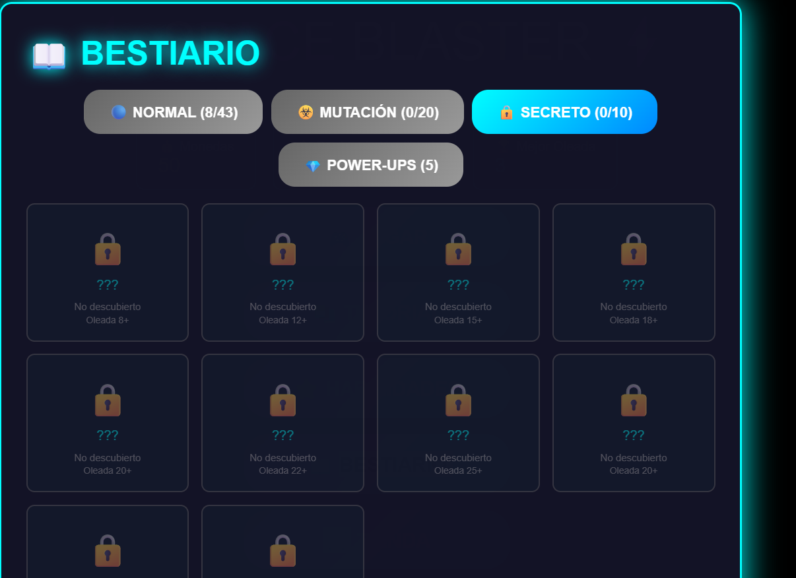Click the 'Oleada 12+' label
The height and width of the screenshot is (578, 796).
pyautogui.click(x=282, y=320)
